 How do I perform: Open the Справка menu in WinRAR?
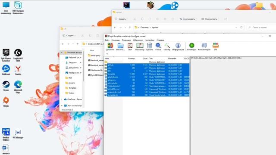coord(160,40)
